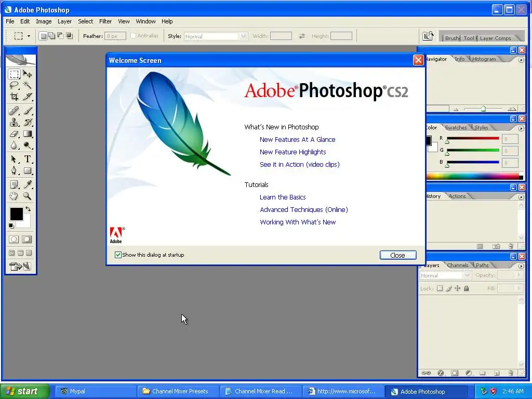Click the swap foreground and background colors arrow
The width and height of the screenshot is (532, 399).
click(28, 209)
